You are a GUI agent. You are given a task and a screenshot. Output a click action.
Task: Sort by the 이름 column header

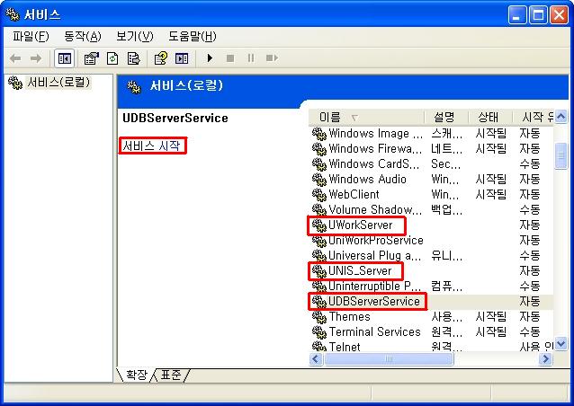point(366,117)
